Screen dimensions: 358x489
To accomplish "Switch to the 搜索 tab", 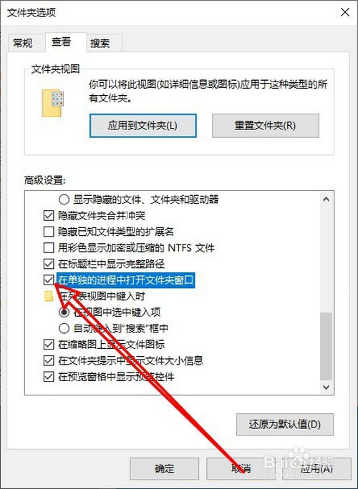I will click(100, 43).
